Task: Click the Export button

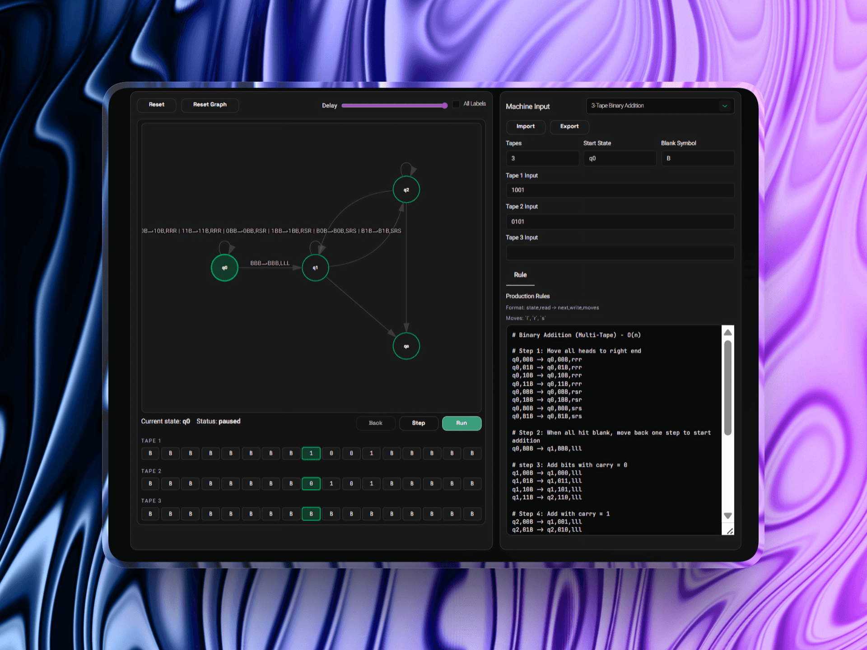Action: click(569, 127)
